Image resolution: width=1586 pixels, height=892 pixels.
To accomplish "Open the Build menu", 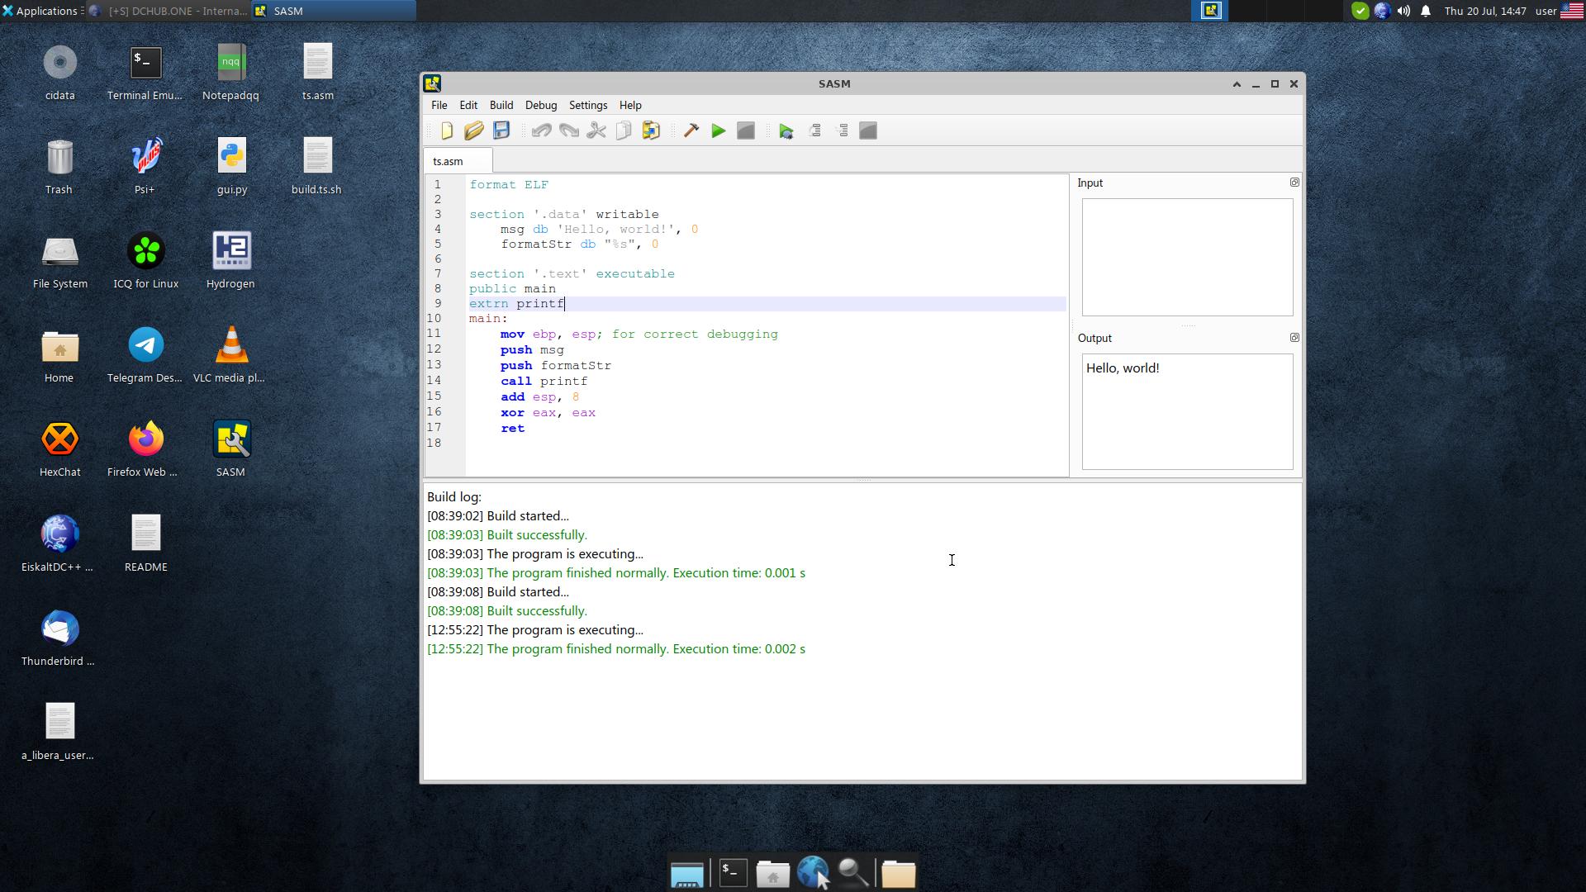I will (x=501, y=106).
